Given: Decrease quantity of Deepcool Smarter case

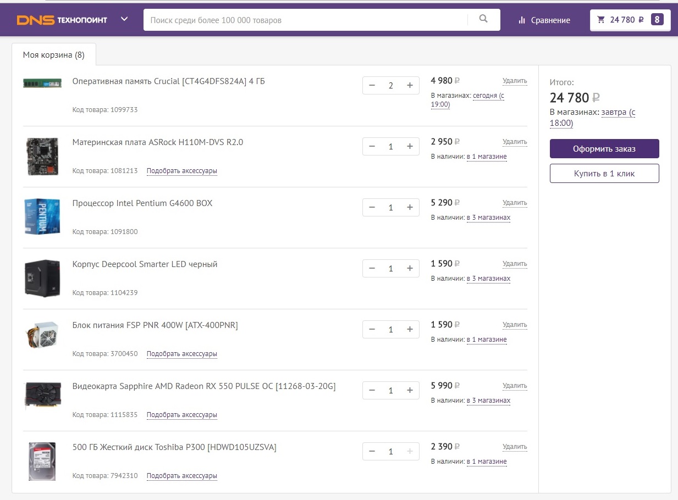Looking at the screenshot, I should [372, 268].
